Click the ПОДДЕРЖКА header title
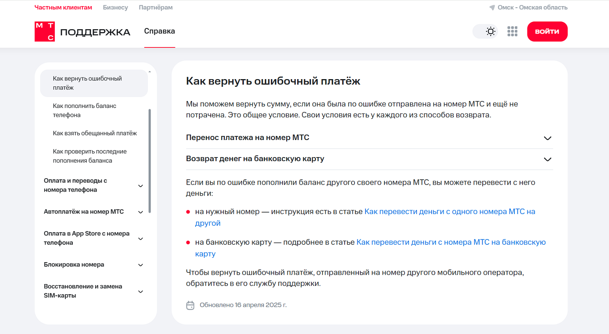Screen dimensions: 609x334 click(95, 32)
